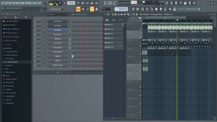Viewport: 217px width, 122px height.
Task: Click the Save project floppy icon
Action: (185, 3)
